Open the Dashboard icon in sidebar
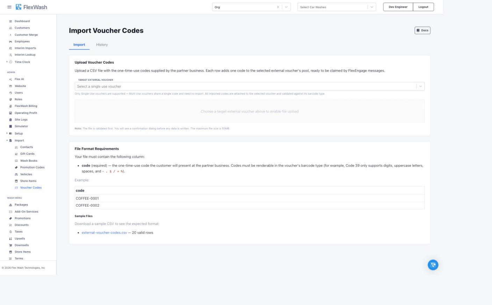Viewport: 492px width, 305px height. click(x=10, y=21)
